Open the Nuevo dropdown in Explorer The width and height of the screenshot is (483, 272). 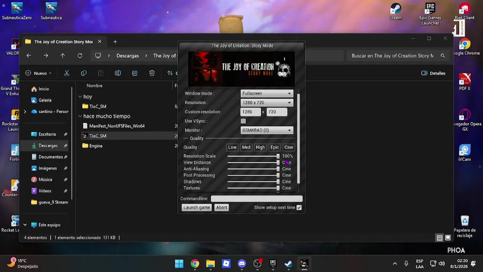tap(38, 73)
